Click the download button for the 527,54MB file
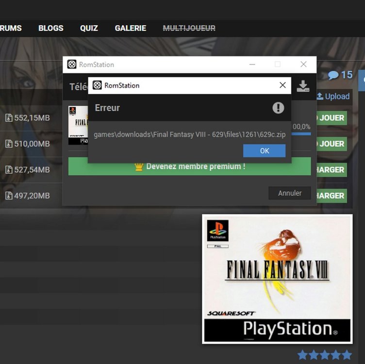The height and width of the screenshot is (364, 365). pyautogui.click(x=332, y=170)
